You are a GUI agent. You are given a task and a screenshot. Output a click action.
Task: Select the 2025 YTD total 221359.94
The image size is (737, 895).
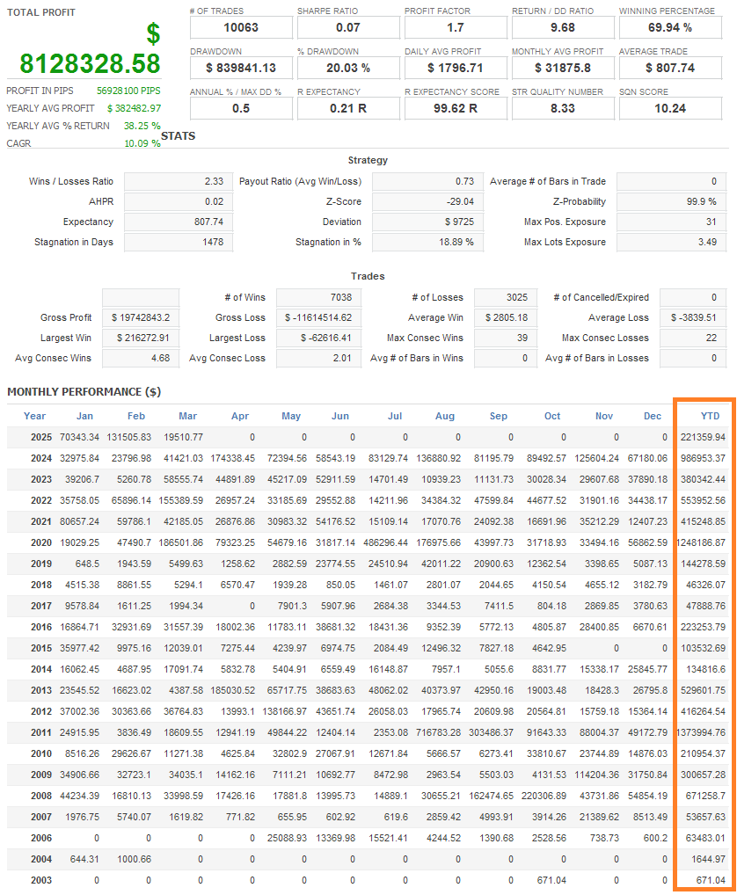[703, 437]
